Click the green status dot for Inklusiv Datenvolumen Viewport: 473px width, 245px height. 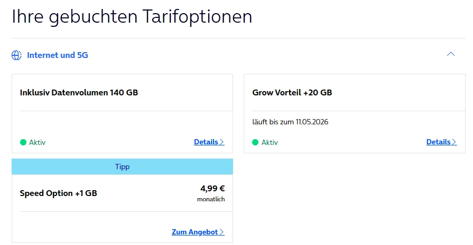[23, 142]
